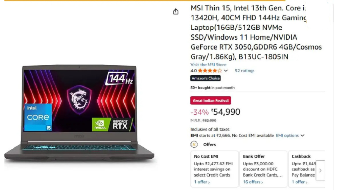Expand EMI options dropdown
Image resolution: width=339 pixels, height=190 pixels.
[290, 135]
